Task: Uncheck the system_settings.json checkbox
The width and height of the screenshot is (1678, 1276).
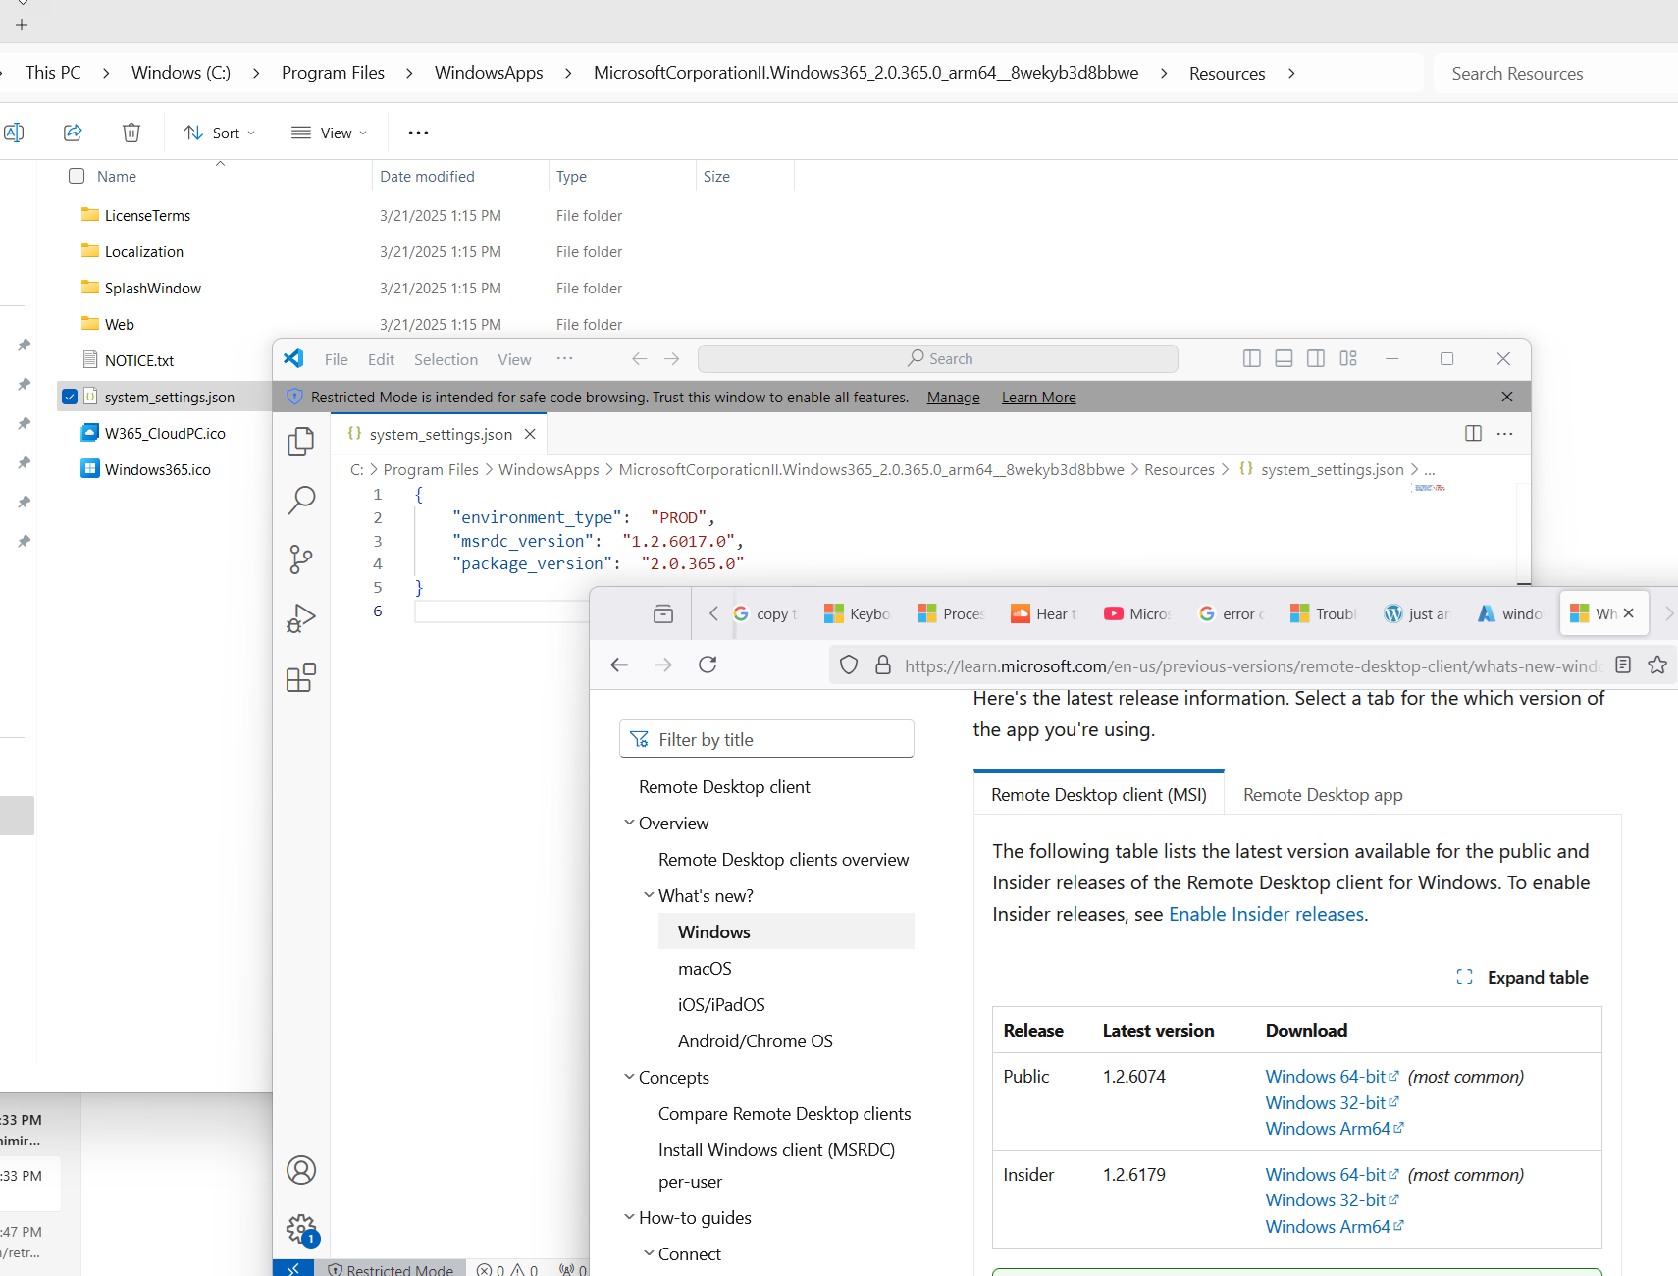Action: [70, 397]
